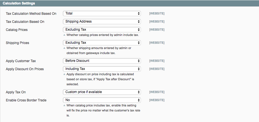Image resolution: width=259 pixels, height=122 pixels.
Task: Open the Apply Customer Tax dropdown
Action: tap(102, 61)
